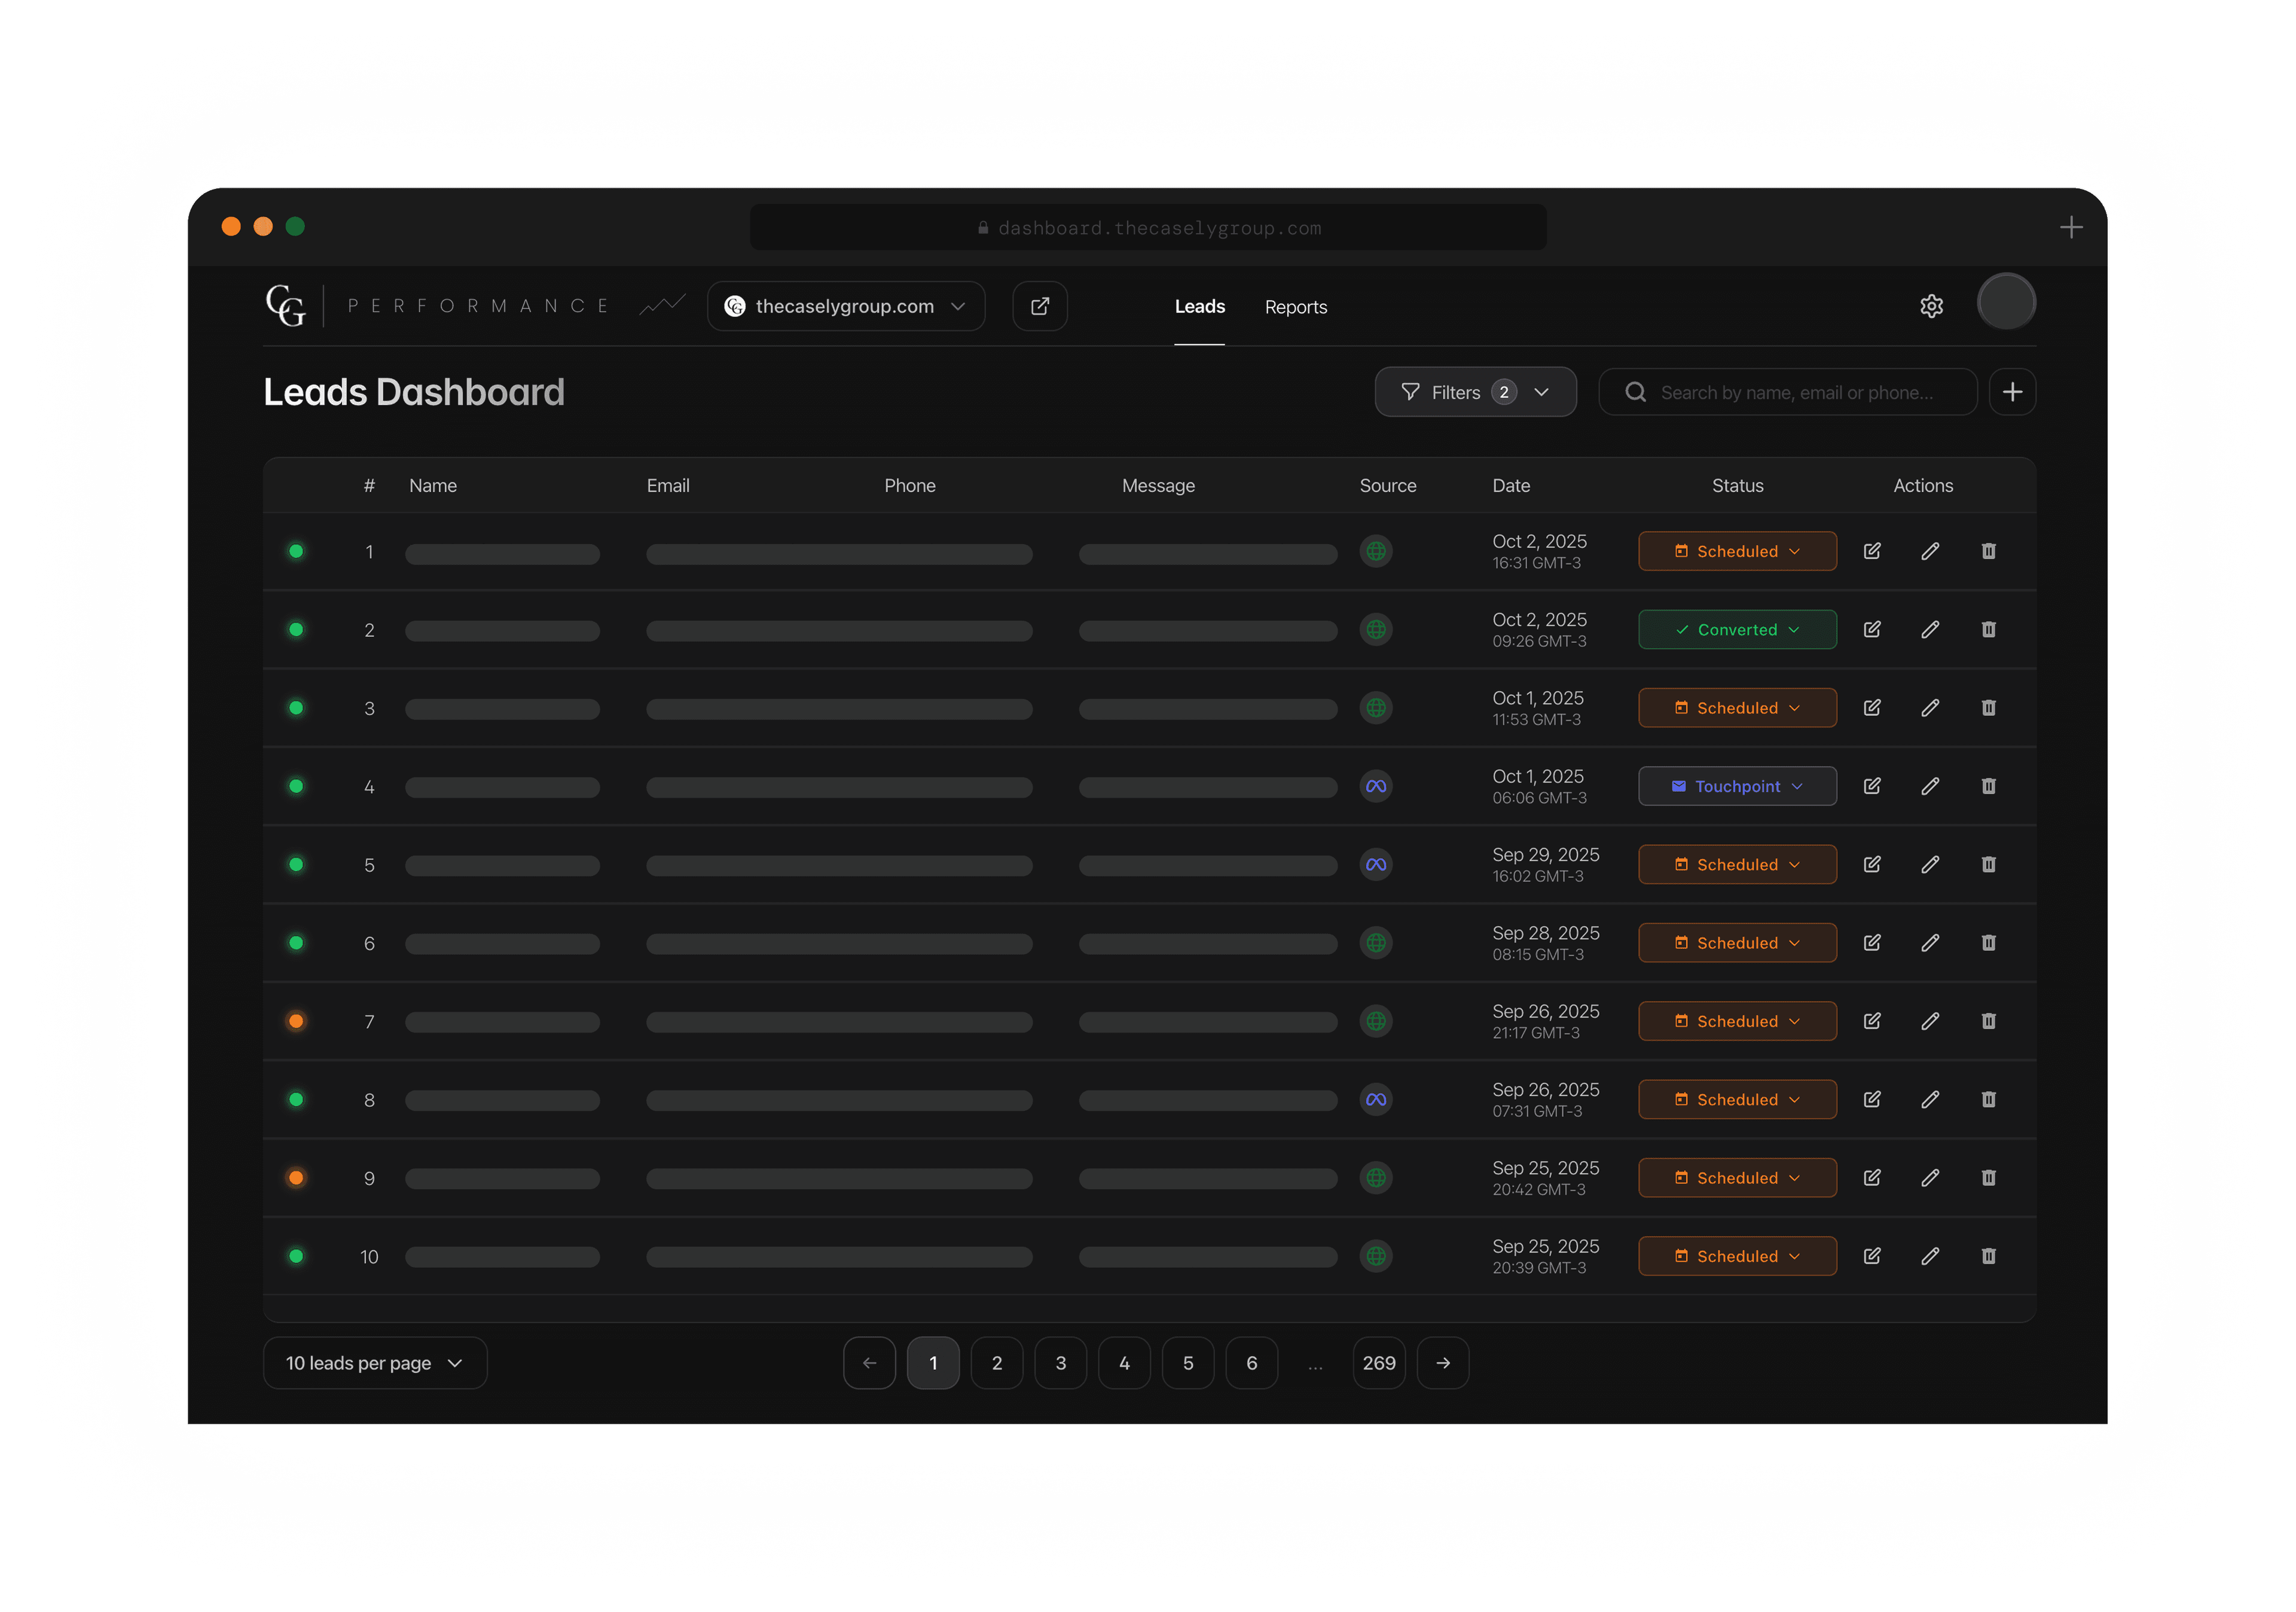Screen dimensions: 2296x1612
Task: Open the Converted status control on lead 2
Action: pos(1737,629)
